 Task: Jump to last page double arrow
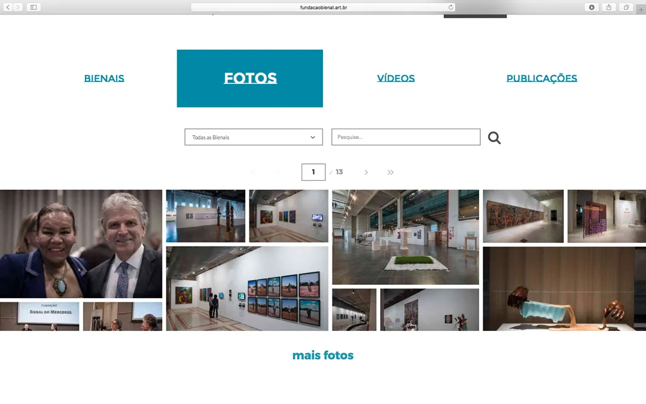(x=390, y=172)
